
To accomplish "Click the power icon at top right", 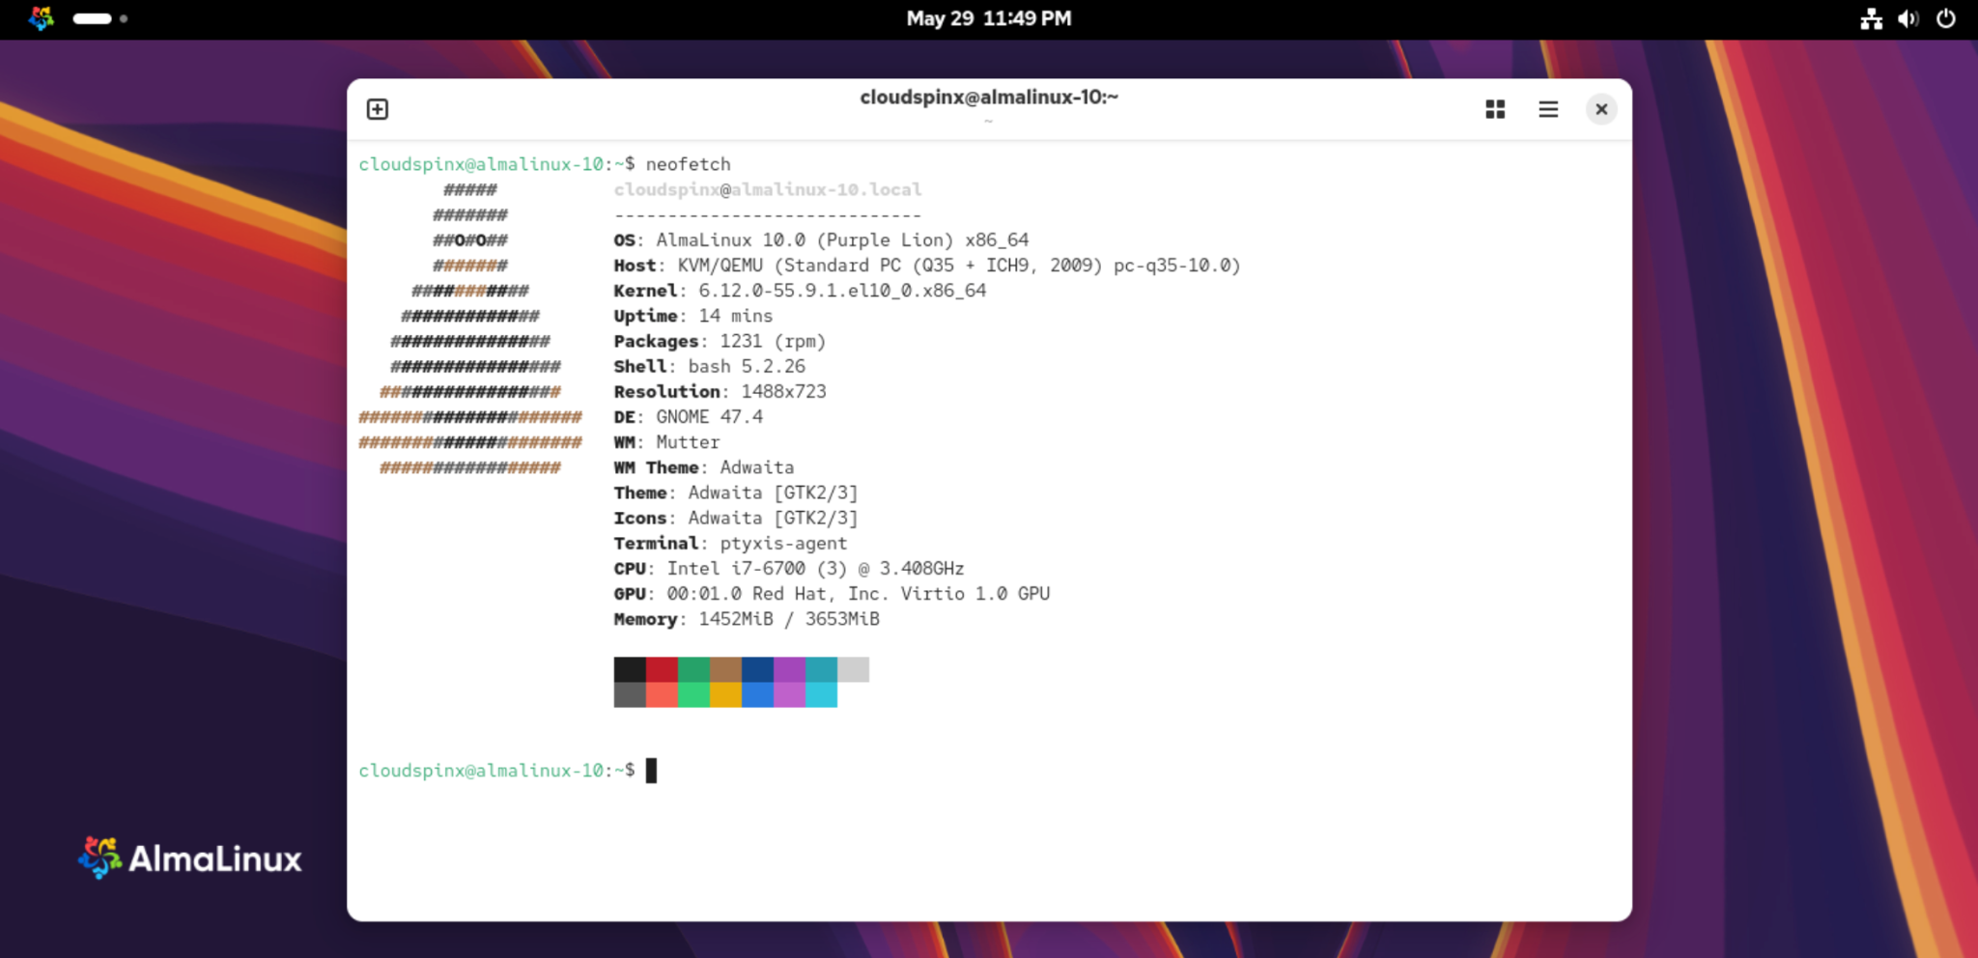I will coord(1947,18).
